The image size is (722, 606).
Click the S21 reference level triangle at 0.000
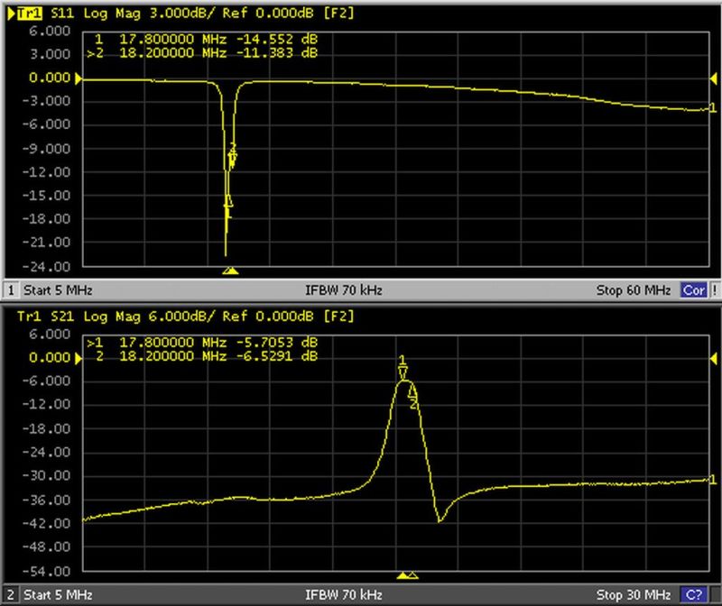pyautogui.click(x=79, y=358)
